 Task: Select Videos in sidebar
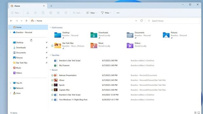click(x=28, y=73)
